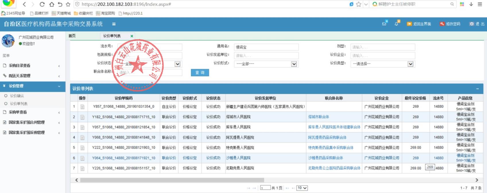Click 修改密码 in the header
This screenshot has height=193, width=487.
pyautogui.click(x=450, y=24)
